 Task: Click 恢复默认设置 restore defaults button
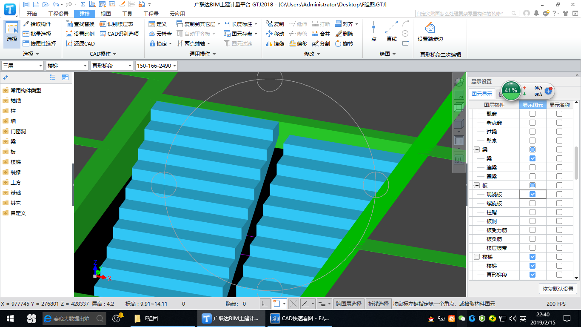click(558, 289)
